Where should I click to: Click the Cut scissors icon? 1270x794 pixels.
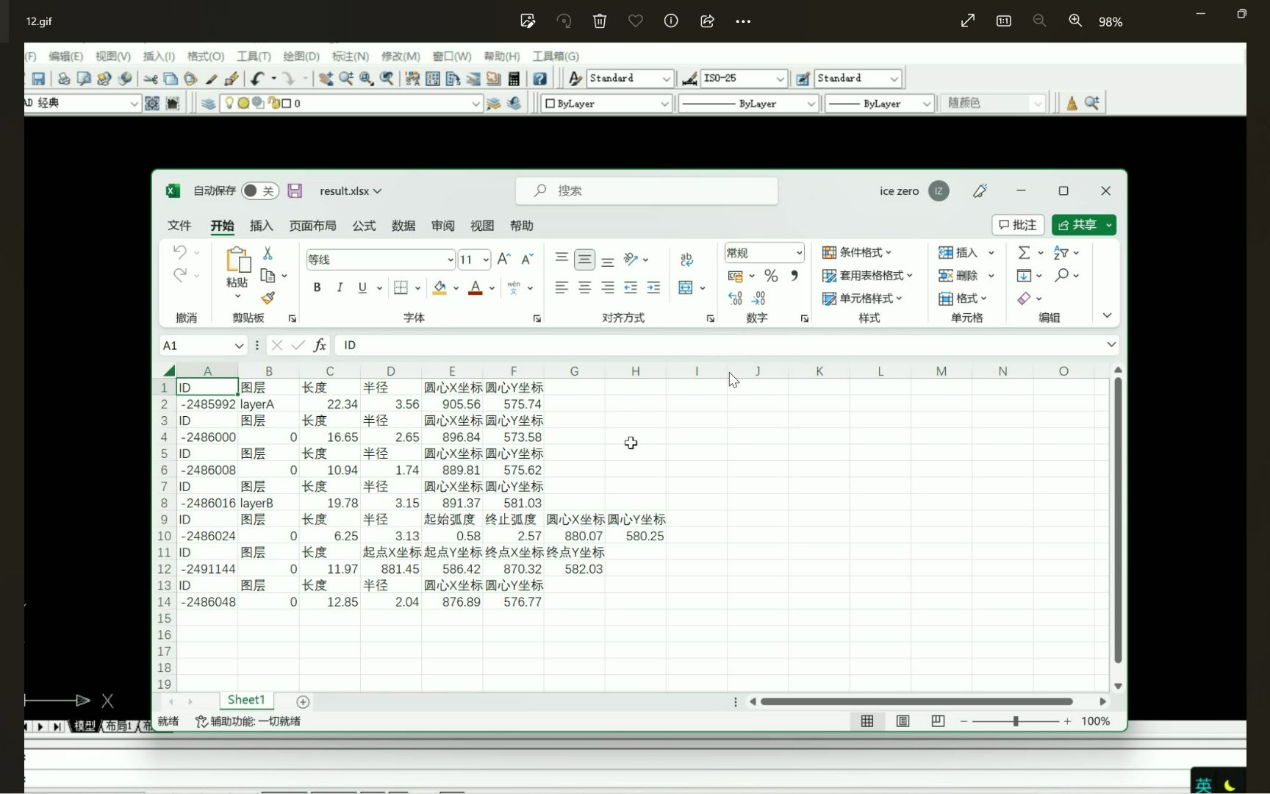(x=268, y=253)
